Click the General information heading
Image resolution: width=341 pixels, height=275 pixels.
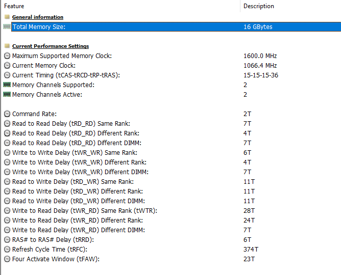click(x=38, y=17)
